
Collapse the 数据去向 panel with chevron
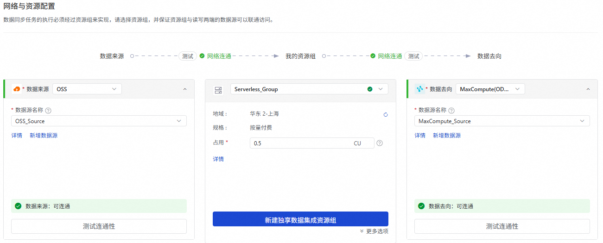pyautogui.click(x=588, y=89)
